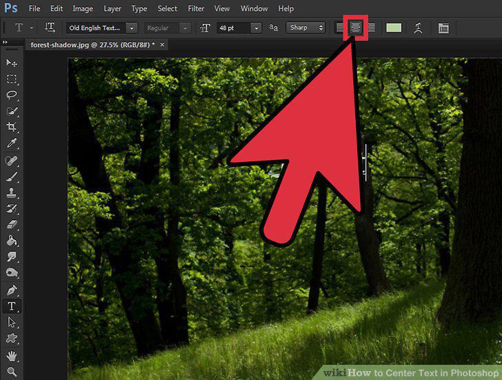Select the Hand tool
The width and height of the screenshot is (502, 380).
(x=12, y=355)
